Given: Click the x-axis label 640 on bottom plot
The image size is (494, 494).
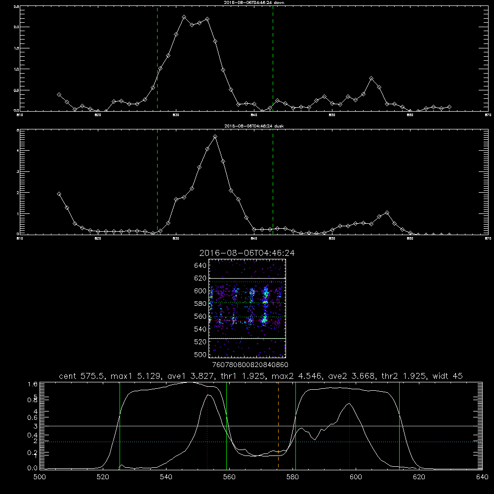Looking at the screenshot, I should point(482,477).
